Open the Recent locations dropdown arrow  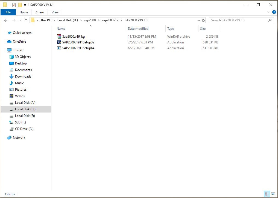click(x=20, y=20)
